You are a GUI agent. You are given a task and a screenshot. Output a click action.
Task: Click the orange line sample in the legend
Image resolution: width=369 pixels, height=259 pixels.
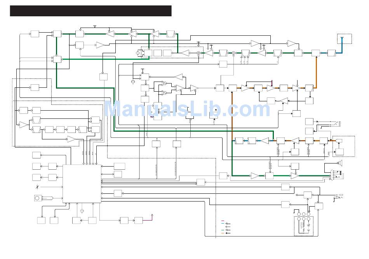tap(223, 233)
